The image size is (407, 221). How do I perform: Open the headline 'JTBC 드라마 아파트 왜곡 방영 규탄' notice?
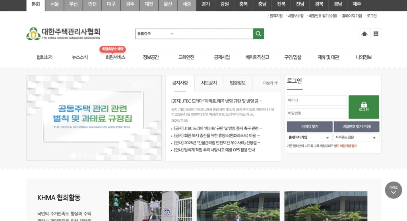(x=217, y=101)
